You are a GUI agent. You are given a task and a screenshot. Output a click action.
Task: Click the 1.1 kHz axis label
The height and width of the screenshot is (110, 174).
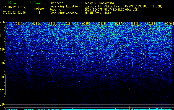[x=2, y=36]
